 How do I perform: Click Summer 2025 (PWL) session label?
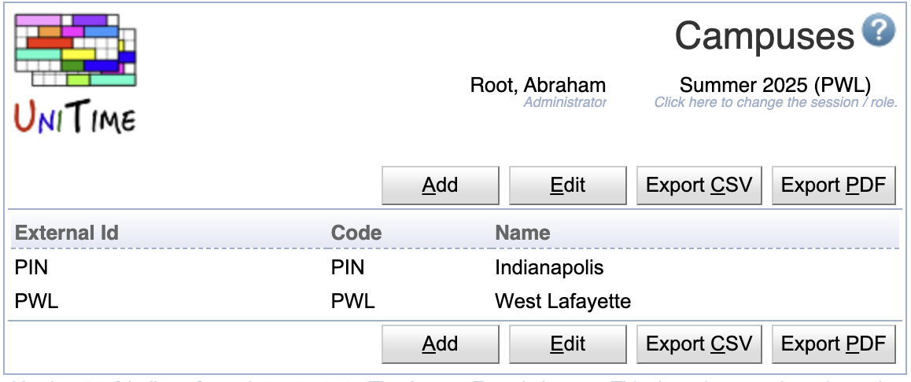coord(775,86)
